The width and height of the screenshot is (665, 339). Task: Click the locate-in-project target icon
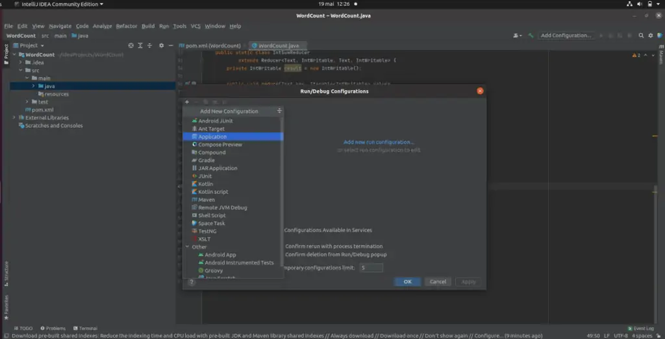(x=131, y=45)
